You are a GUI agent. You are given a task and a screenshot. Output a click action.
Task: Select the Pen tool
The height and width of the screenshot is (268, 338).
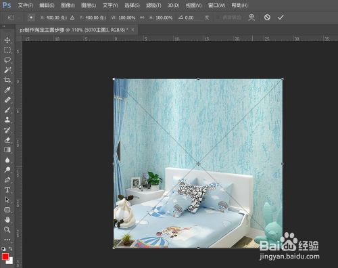7,180
